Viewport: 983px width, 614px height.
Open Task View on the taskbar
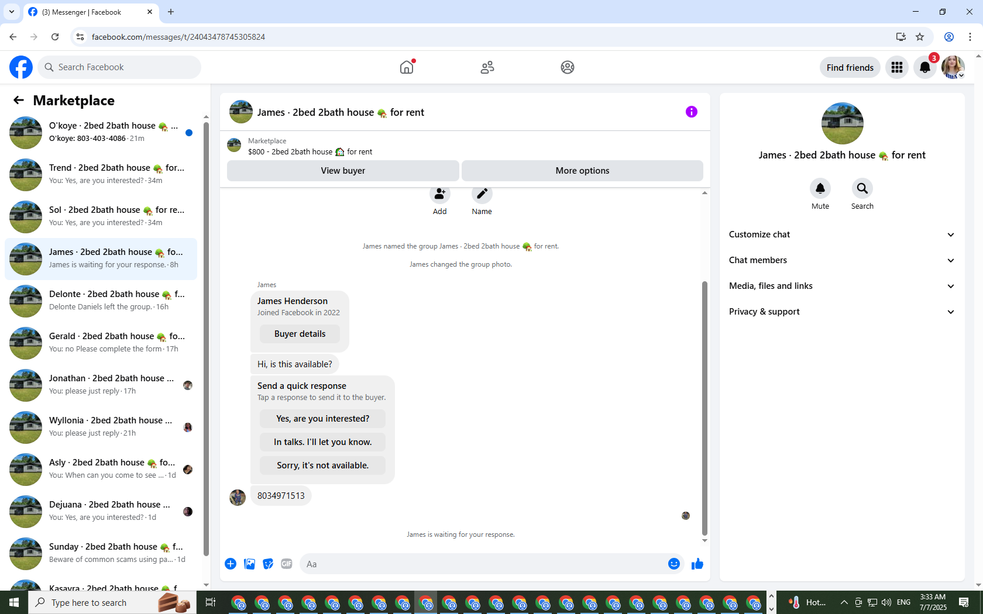(x=211, y=602)
